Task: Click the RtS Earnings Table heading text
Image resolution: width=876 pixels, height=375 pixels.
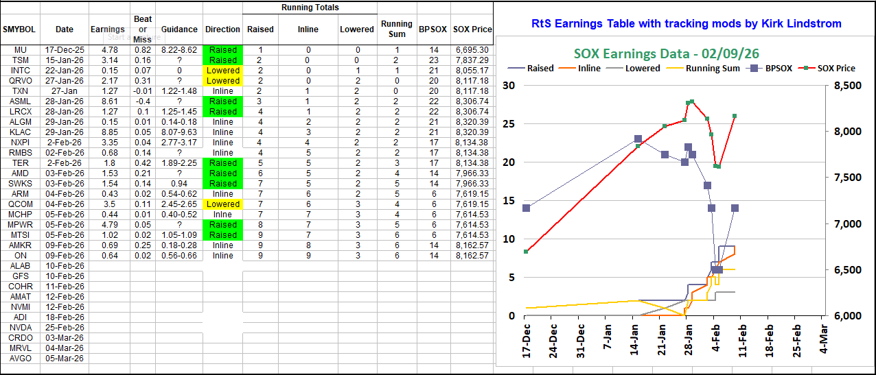Action: click(x=687, y=23)
